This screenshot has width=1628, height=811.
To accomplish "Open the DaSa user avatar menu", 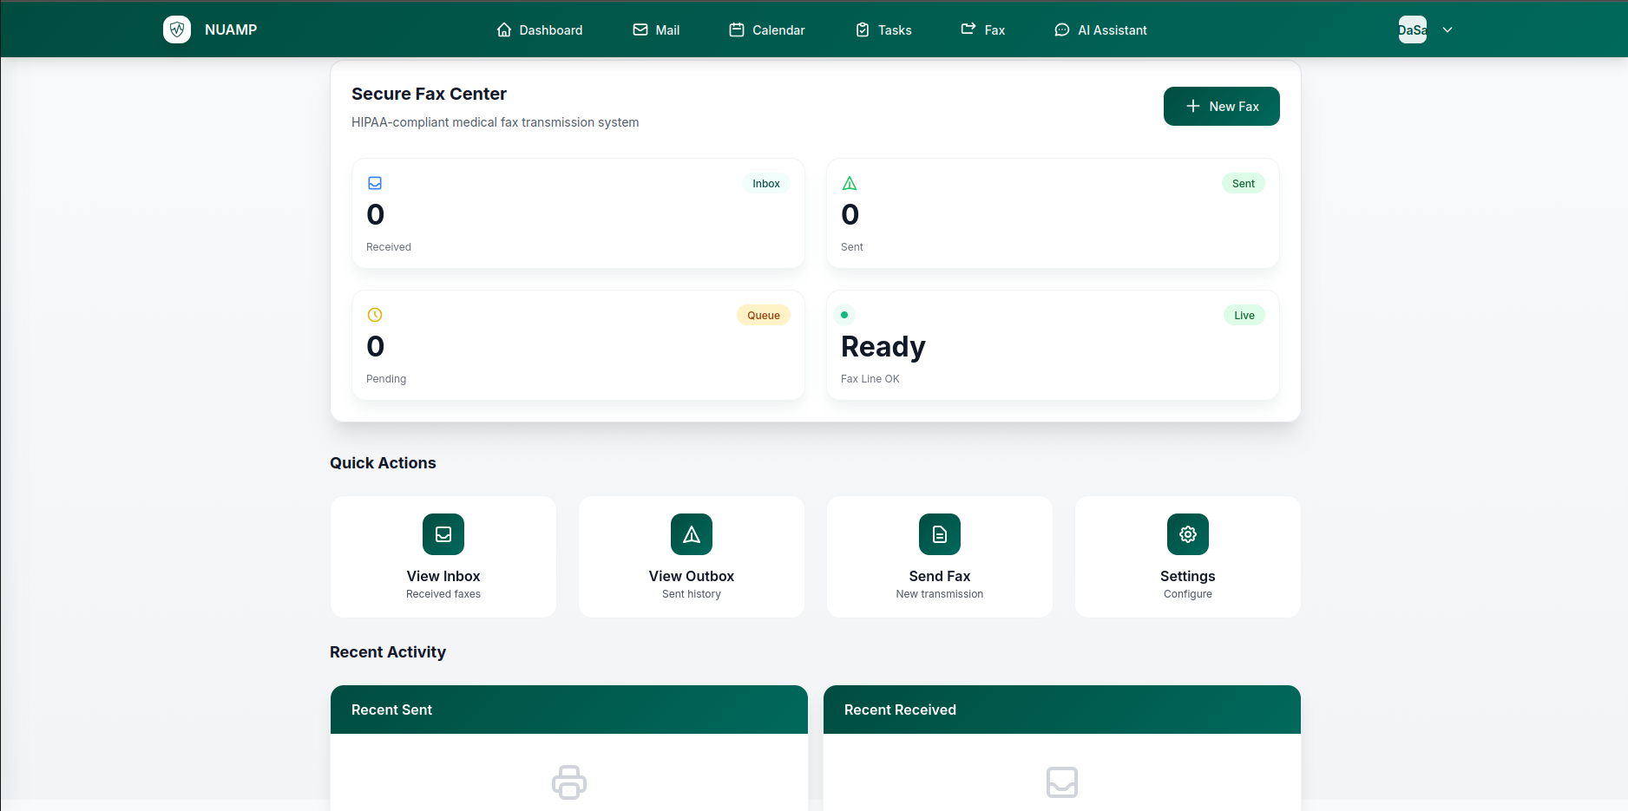I will point(1413,29).
